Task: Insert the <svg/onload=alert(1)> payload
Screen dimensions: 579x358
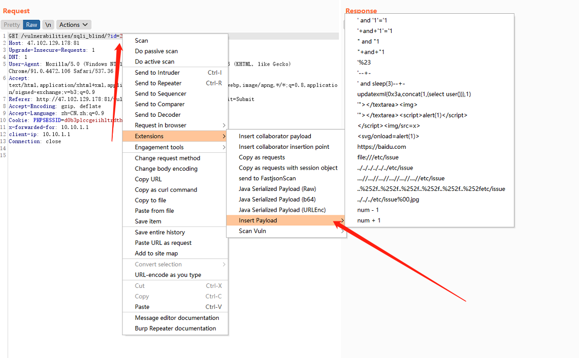Action: tap(430, 136)
